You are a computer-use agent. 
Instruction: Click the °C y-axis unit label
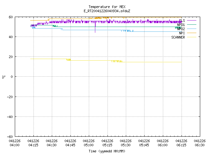click(x=4, y=77)
